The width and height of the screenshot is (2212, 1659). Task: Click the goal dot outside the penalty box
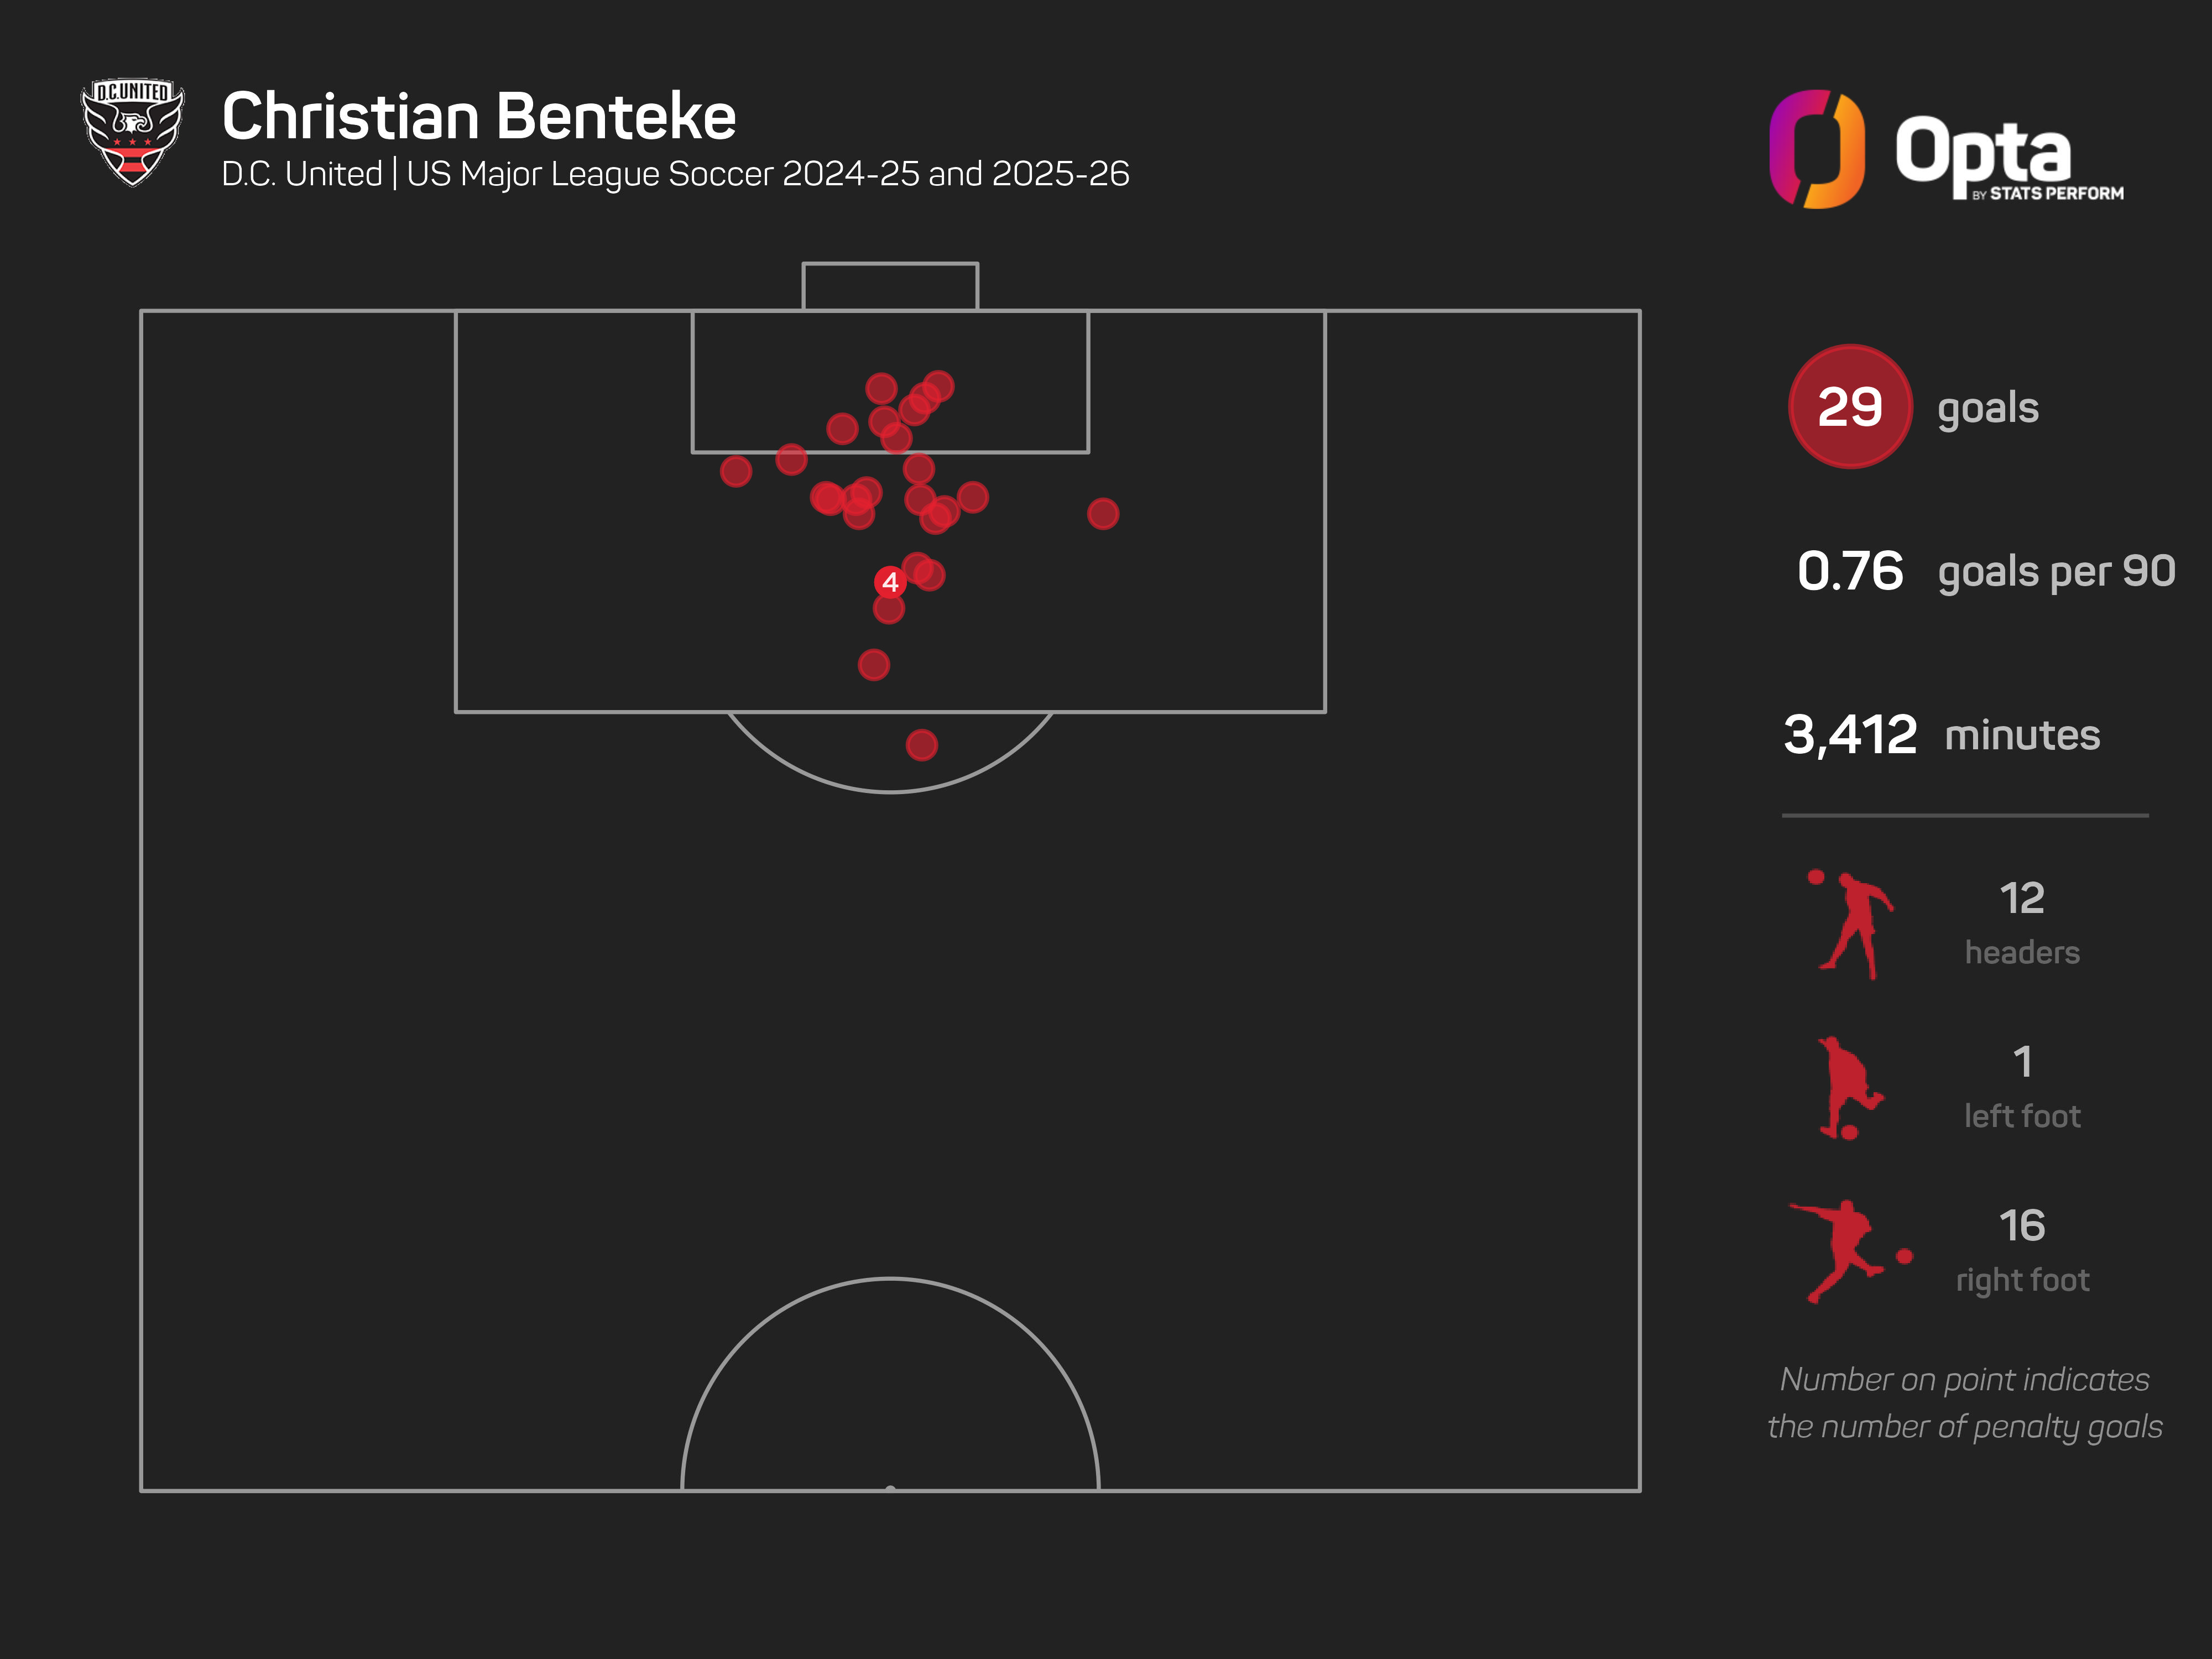(921, 745)
